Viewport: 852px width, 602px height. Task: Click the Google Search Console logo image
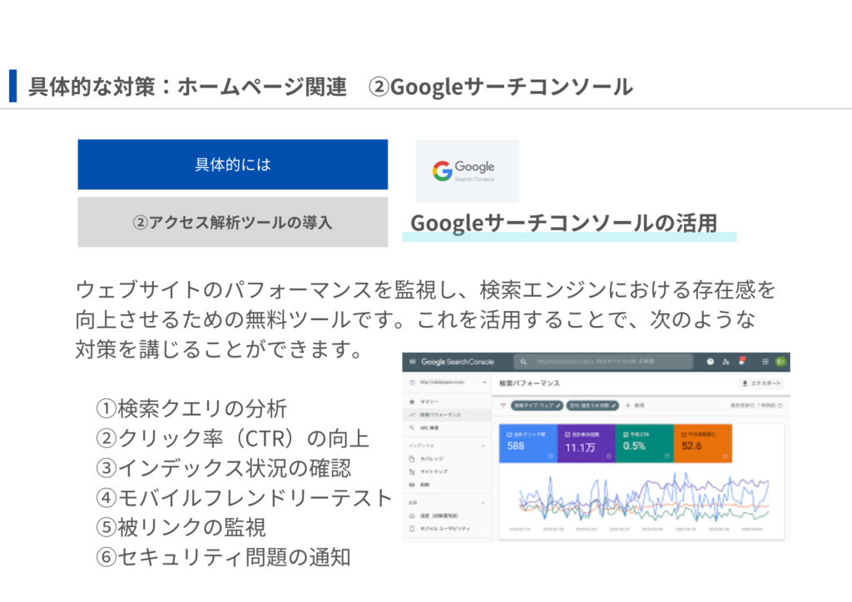[x=467, y=170]
